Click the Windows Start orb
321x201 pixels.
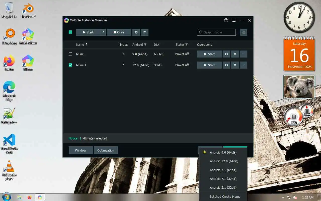coord(6,197)
